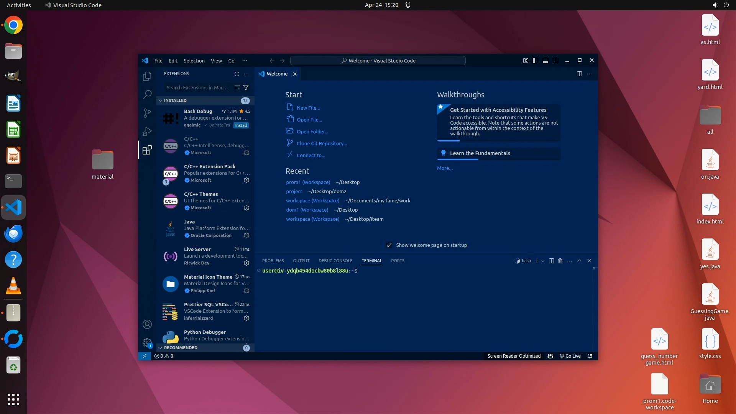Open the Explorer view in activity bar
This screenshot has height=414, width=736.
pyautogui.click(x=147, y=76)
